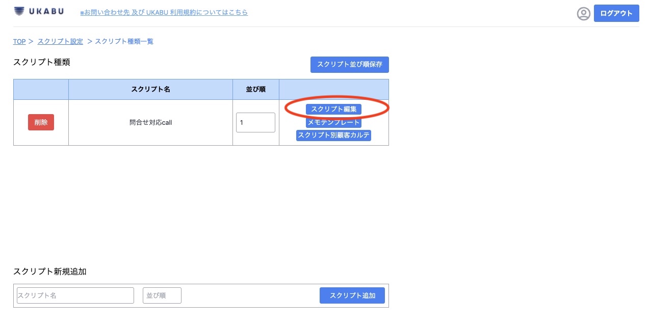Open スクリプト編集 for 問合せ対応call

(x=333, y=109)
